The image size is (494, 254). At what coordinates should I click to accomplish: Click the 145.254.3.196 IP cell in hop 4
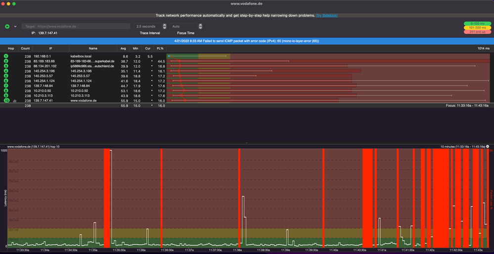[45, 71]
